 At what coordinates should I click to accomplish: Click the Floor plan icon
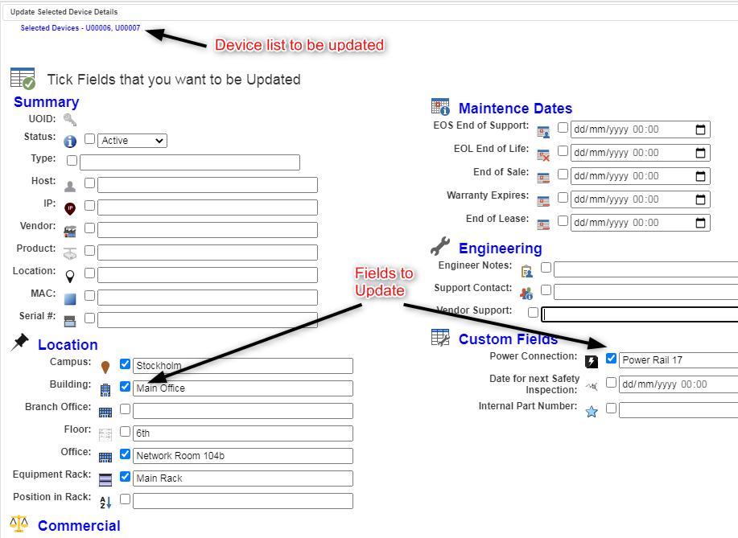coord(105,435)
